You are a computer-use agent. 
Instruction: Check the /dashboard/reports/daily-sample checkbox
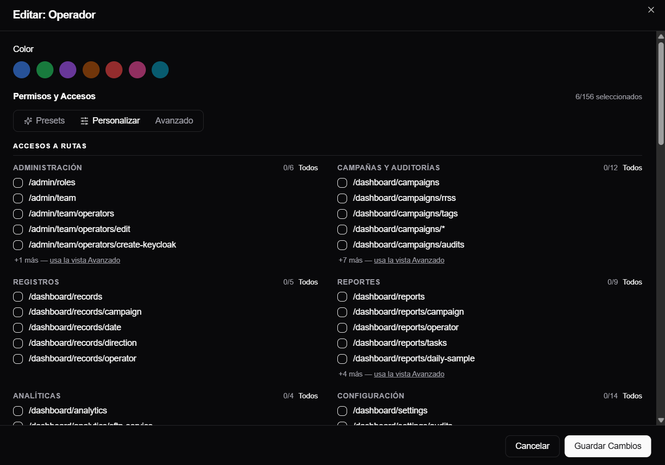[x=342, y=359]
